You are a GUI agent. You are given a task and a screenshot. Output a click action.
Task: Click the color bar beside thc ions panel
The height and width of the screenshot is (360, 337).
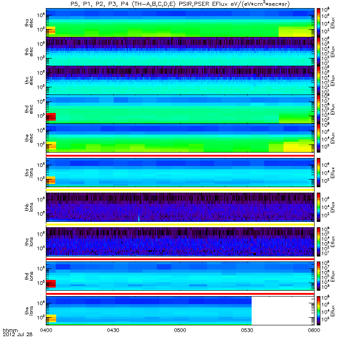tap(319, 242)
